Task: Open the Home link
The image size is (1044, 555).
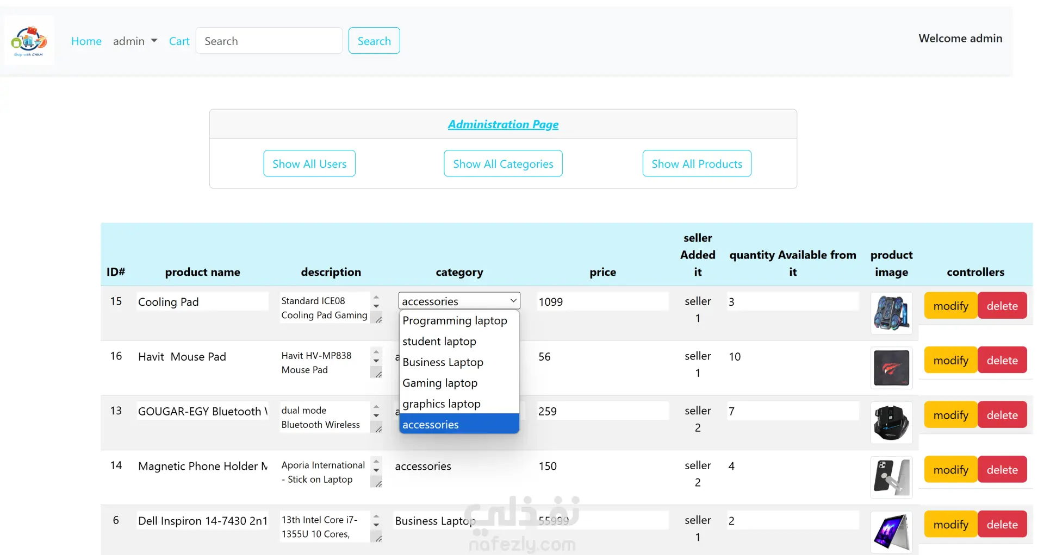Action: click(86, 41)
